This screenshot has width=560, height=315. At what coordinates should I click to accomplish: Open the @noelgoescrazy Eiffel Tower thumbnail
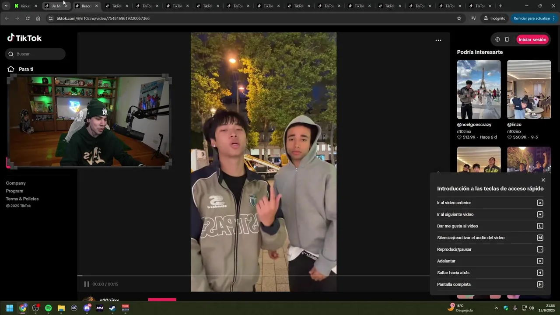[x=479, y=89]
